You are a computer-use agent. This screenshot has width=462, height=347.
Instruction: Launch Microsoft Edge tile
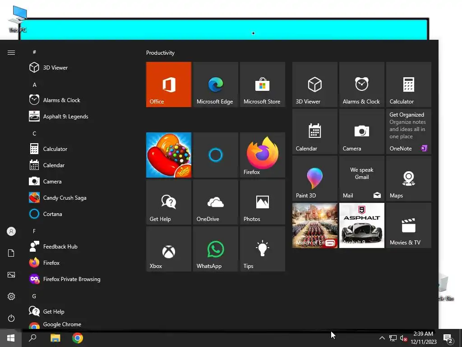[x=215, y=84]
